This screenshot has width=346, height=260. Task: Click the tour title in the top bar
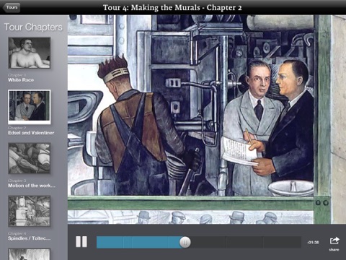point(172,8)
